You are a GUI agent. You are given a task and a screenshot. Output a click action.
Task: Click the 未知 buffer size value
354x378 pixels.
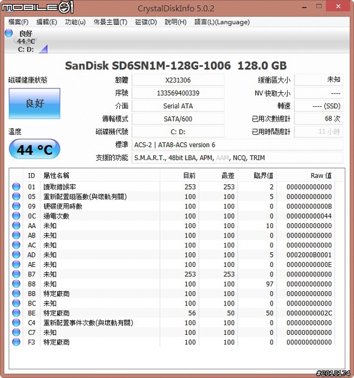point(319,80)
